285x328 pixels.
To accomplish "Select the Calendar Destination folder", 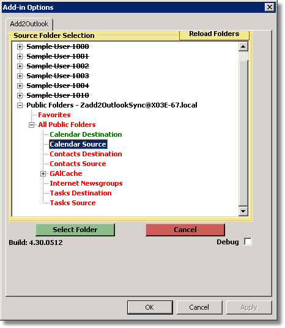I will [86, 134].
